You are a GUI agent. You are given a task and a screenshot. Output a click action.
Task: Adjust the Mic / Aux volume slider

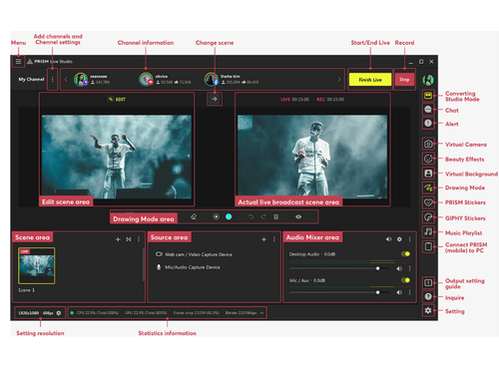point(339,292)
